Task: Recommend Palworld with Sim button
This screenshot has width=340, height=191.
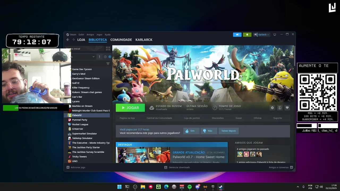Action: click(191, 131)
